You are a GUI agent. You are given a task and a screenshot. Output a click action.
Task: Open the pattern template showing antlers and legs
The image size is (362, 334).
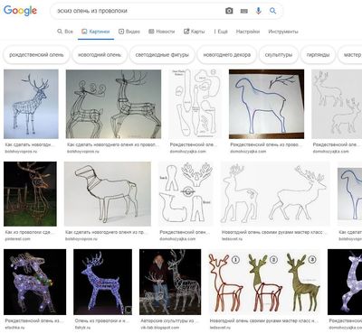(x=186, y=194)
